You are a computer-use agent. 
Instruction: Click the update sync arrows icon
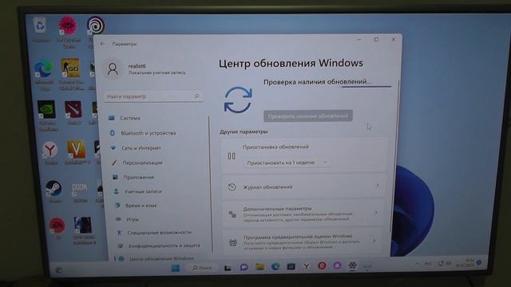238,100
